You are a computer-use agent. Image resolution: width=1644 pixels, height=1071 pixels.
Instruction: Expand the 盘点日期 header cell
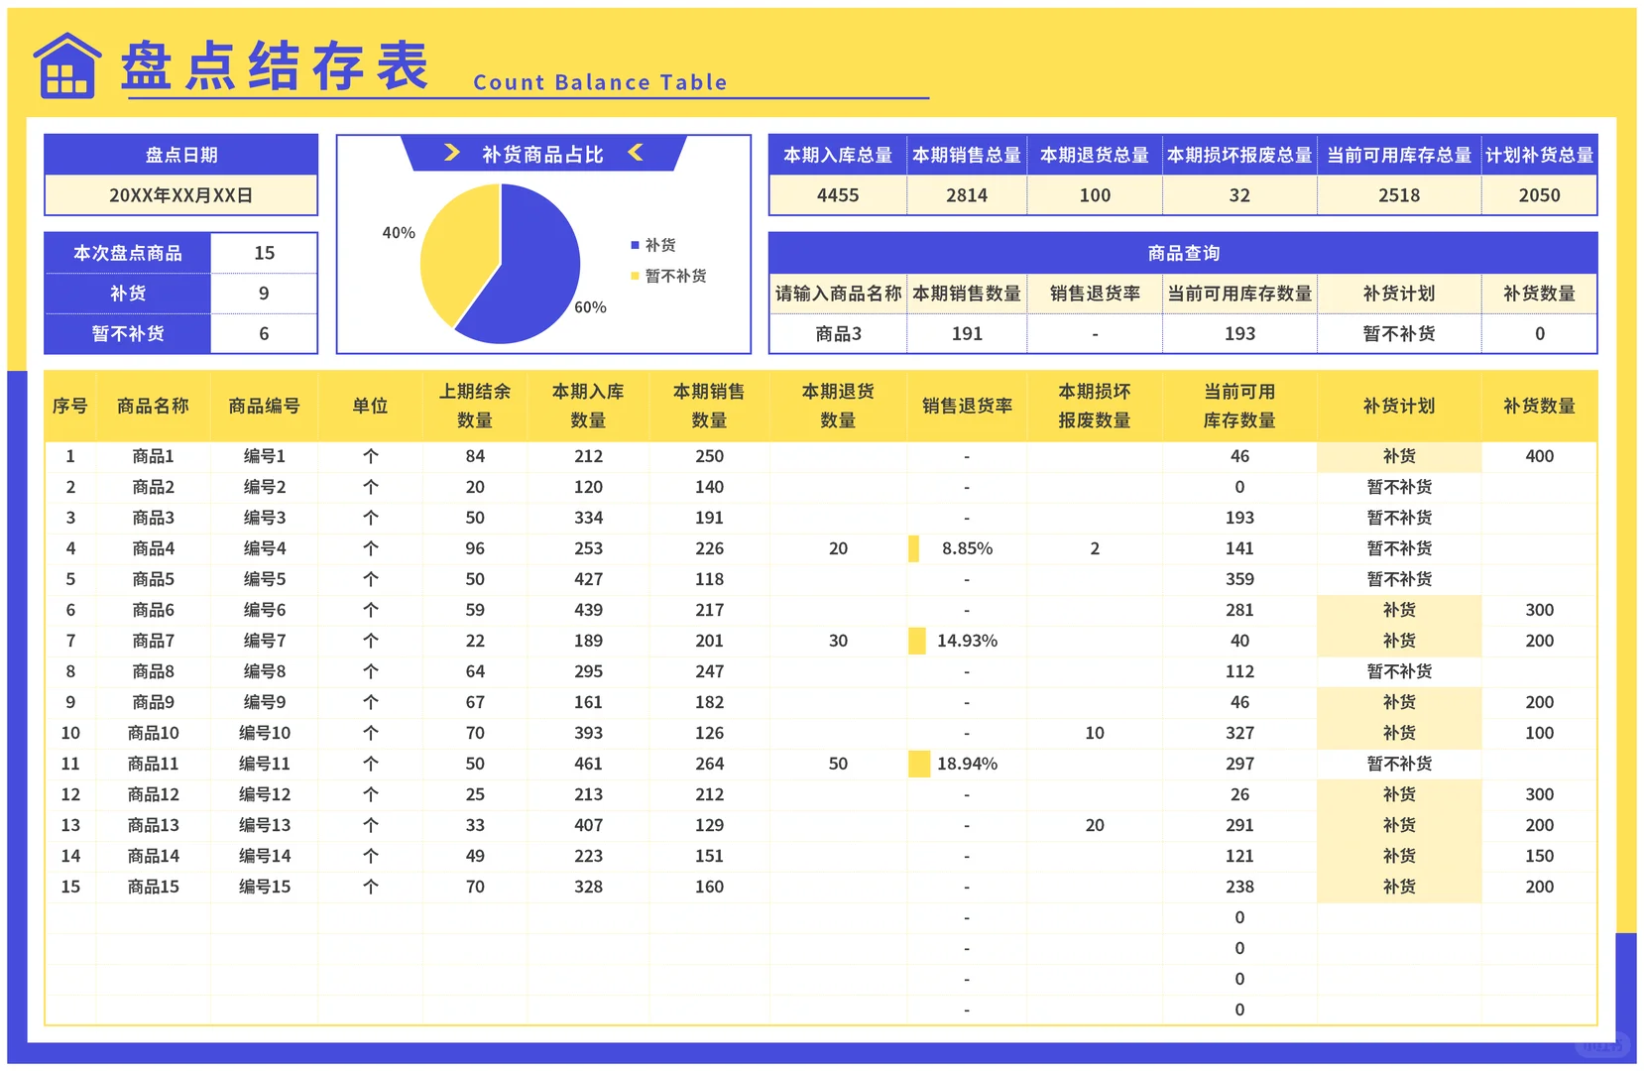click(179, 154)
